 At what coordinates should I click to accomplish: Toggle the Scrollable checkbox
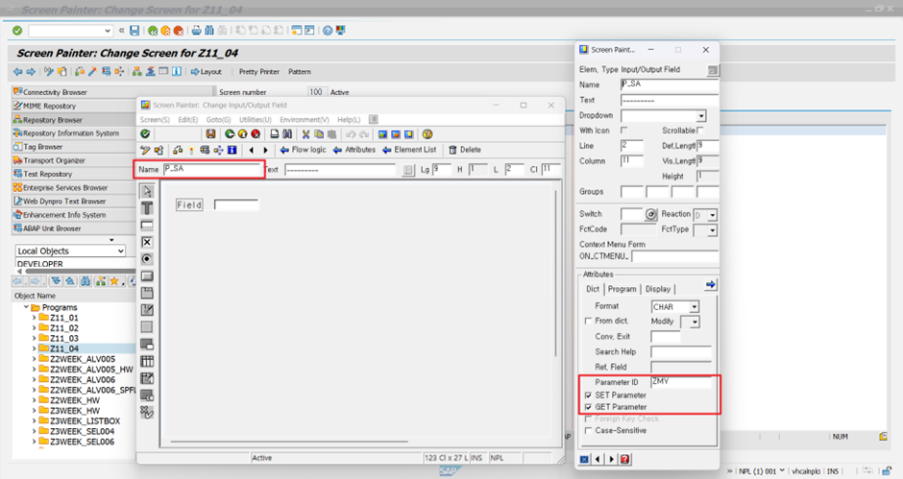click(699, 131)
